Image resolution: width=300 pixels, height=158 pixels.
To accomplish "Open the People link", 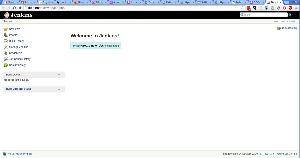I will tap(13, 35).
